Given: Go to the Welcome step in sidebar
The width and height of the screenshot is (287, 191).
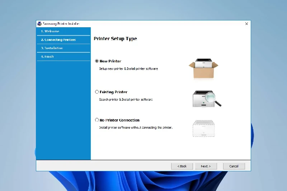Looking at the screenshot, I should point(50,32).
